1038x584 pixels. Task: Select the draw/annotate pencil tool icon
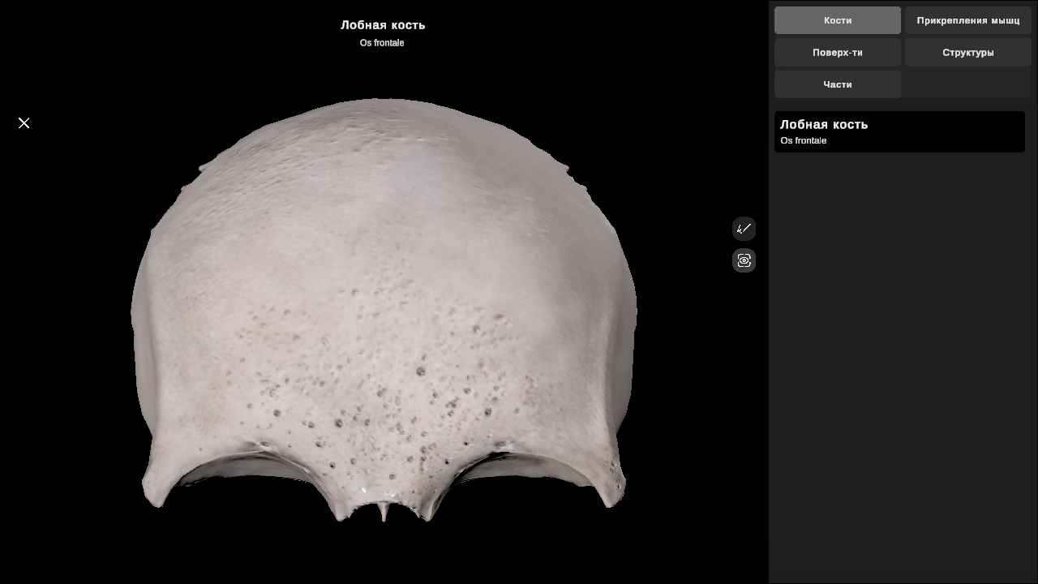click(744, 229)
